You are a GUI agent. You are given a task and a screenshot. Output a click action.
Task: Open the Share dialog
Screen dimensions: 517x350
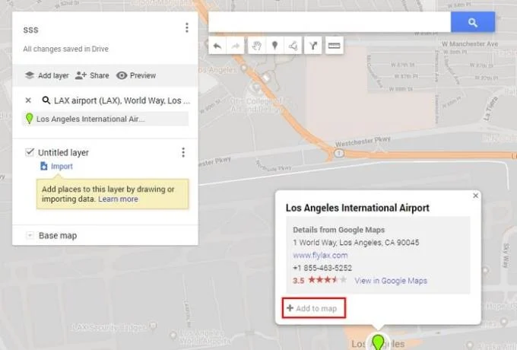[x=92, y=75]
